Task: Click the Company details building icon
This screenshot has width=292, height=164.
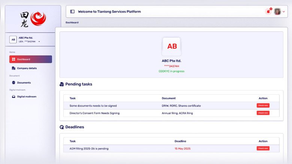Action: pos(13,68)
